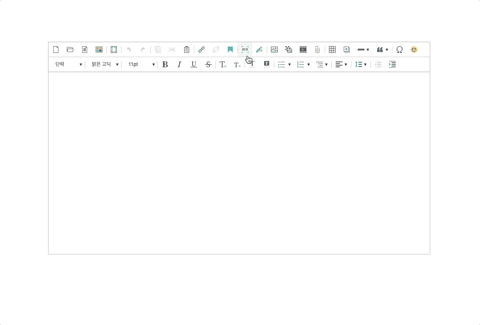Insert a bookmark with the bookmark icon
This screenshot has width=480, height=325.
pos(230,50)
